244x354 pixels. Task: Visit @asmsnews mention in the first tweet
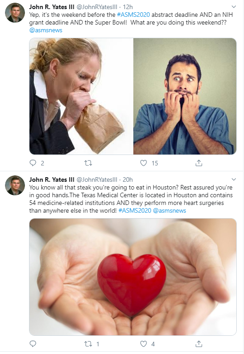(46, 30)
